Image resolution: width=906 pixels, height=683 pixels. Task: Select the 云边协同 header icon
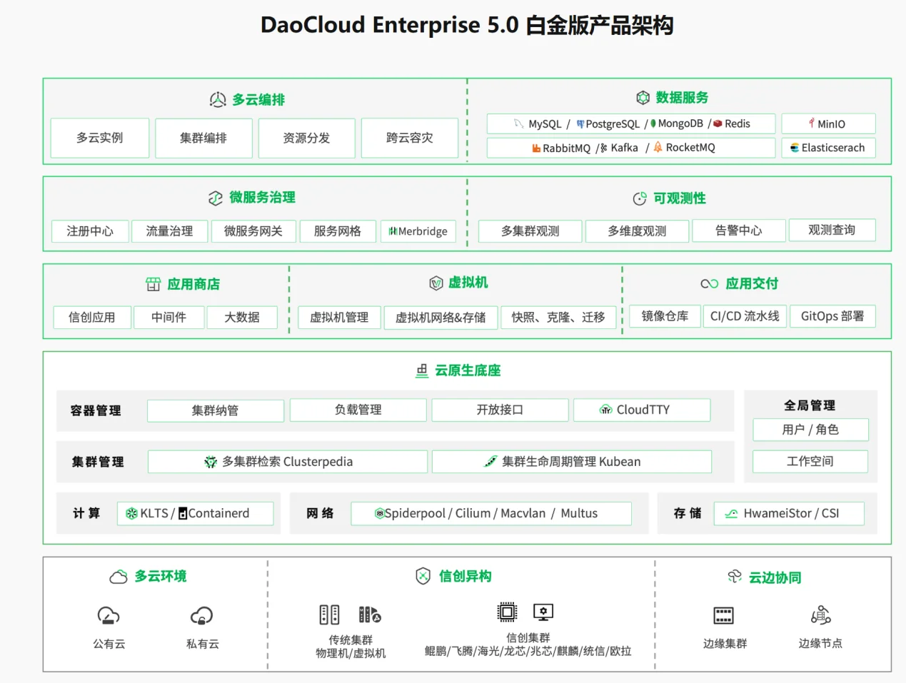(x=735, y=577)
